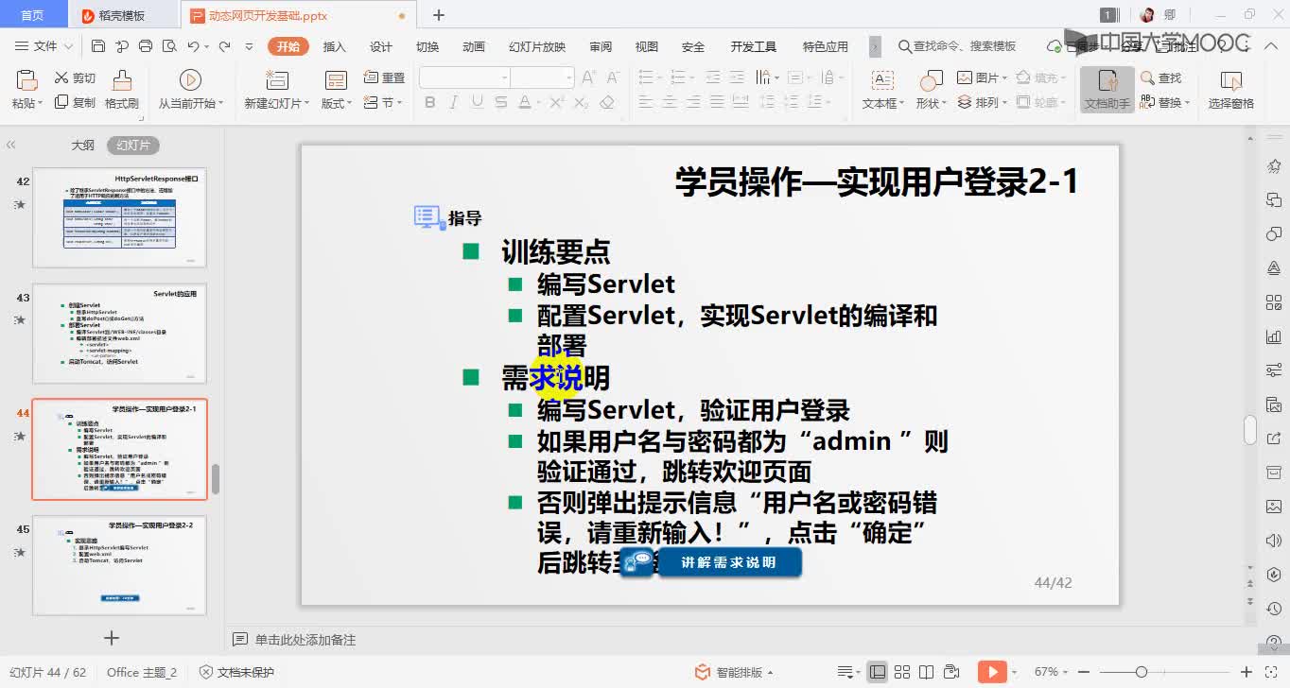
Task: Cut selection with 剪切 scissors
Action: click(75, 78)
